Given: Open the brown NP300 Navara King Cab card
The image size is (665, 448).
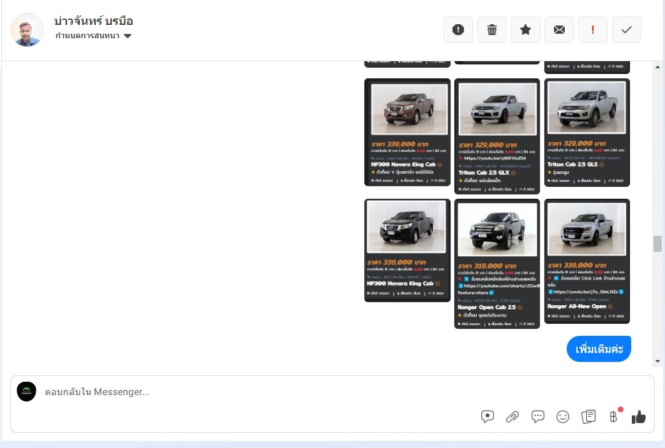Looking at the screenshot, I should [x=407, y=132].
